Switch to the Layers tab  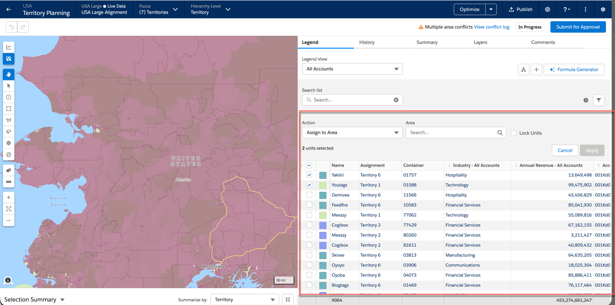[x=480, y=42]
